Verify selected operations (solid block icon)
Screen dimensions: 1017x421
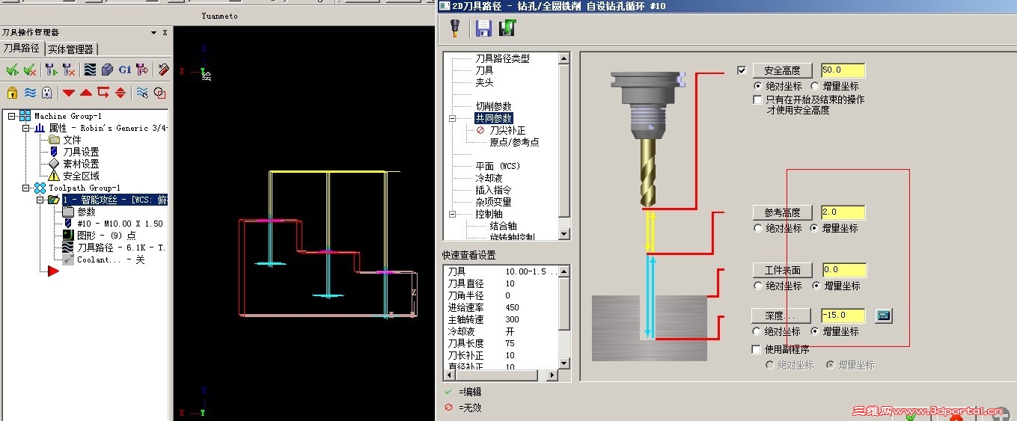click(107, 70)
